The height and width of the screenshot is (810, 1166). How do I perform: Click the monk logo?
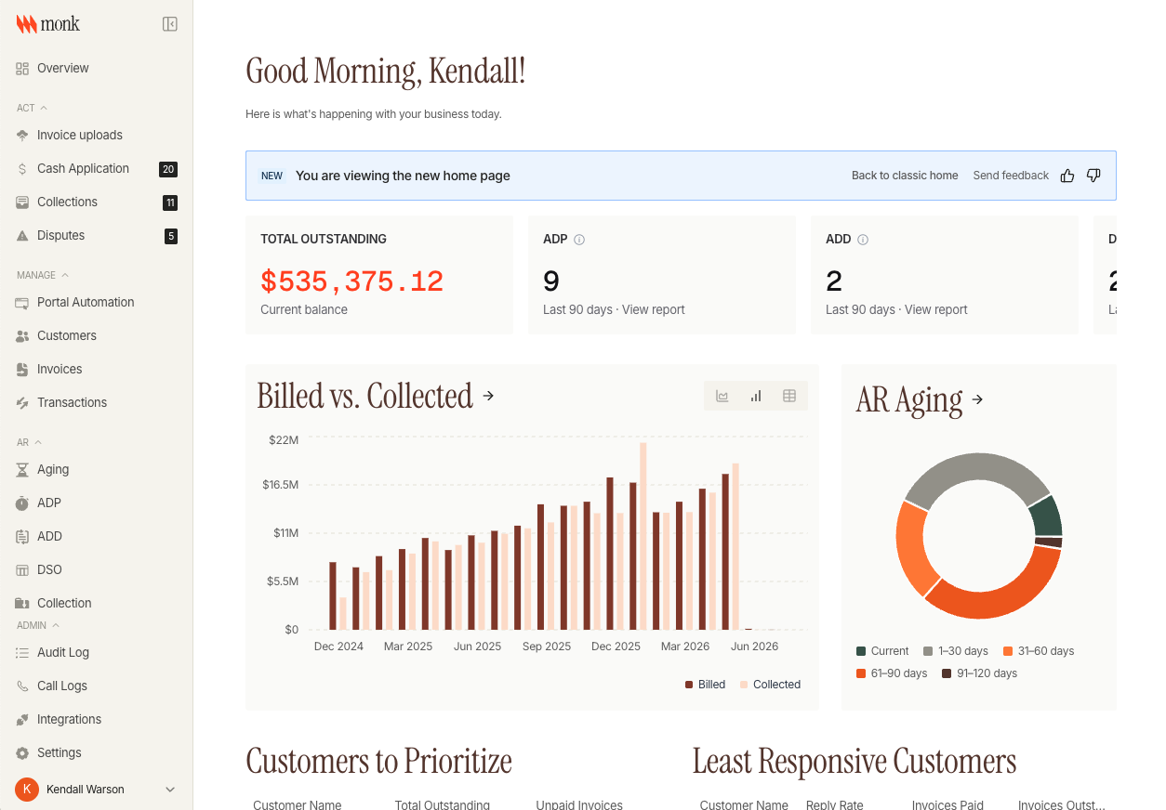click(x=48, y=24)
